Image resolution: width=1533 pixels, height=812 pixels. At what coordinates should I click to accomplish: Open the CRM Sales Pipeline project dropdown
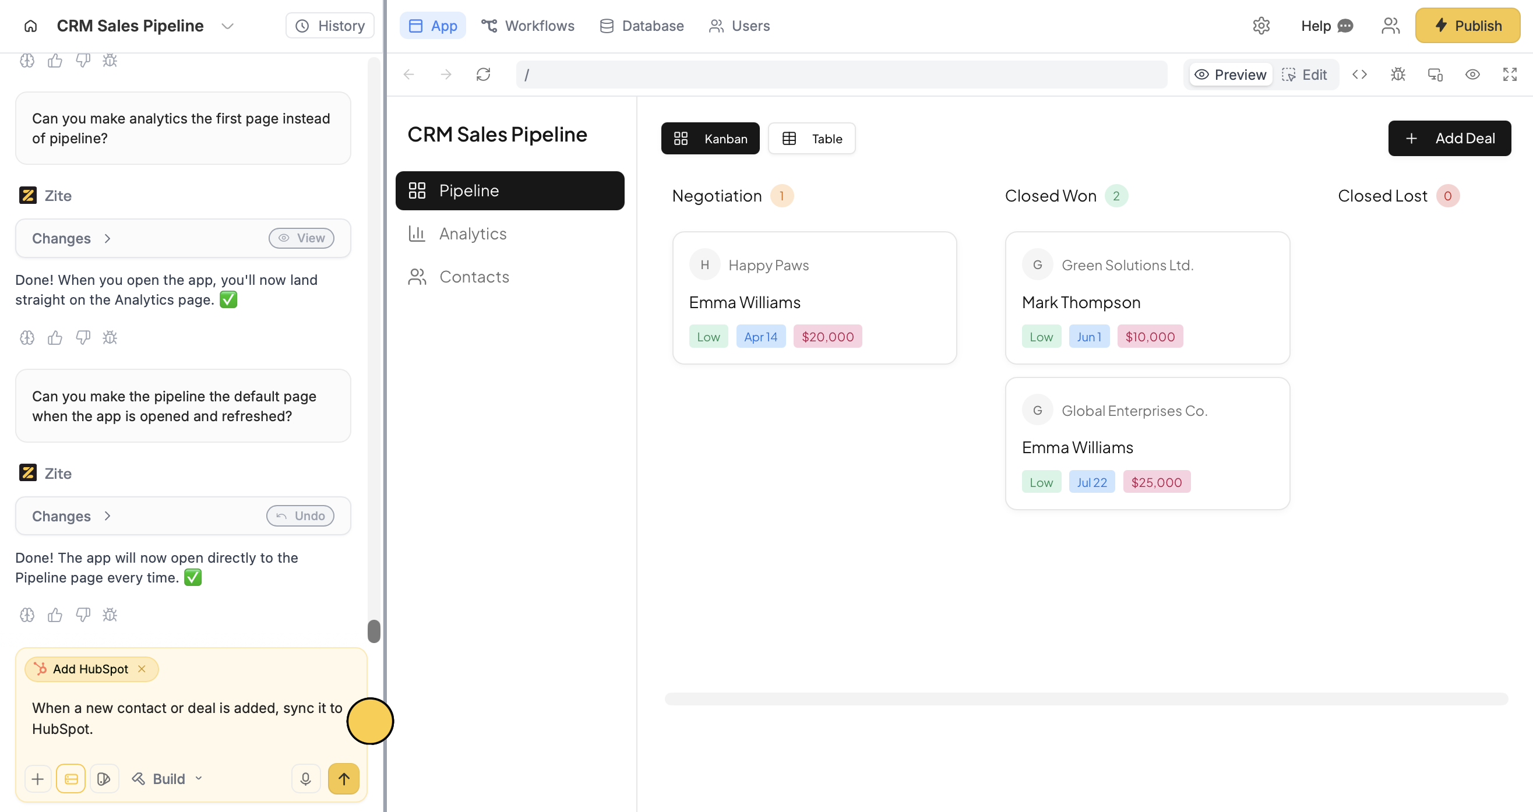click(227, 26)
